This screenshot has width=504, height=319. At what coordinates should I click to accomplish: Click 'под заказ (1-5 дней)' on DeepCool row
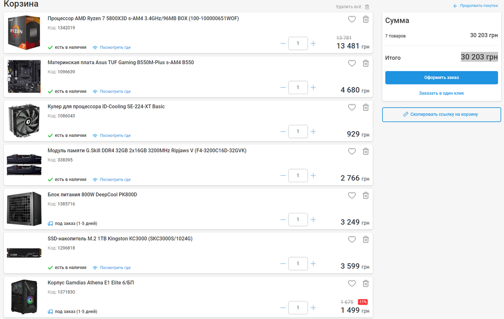(x=72, y=223)
